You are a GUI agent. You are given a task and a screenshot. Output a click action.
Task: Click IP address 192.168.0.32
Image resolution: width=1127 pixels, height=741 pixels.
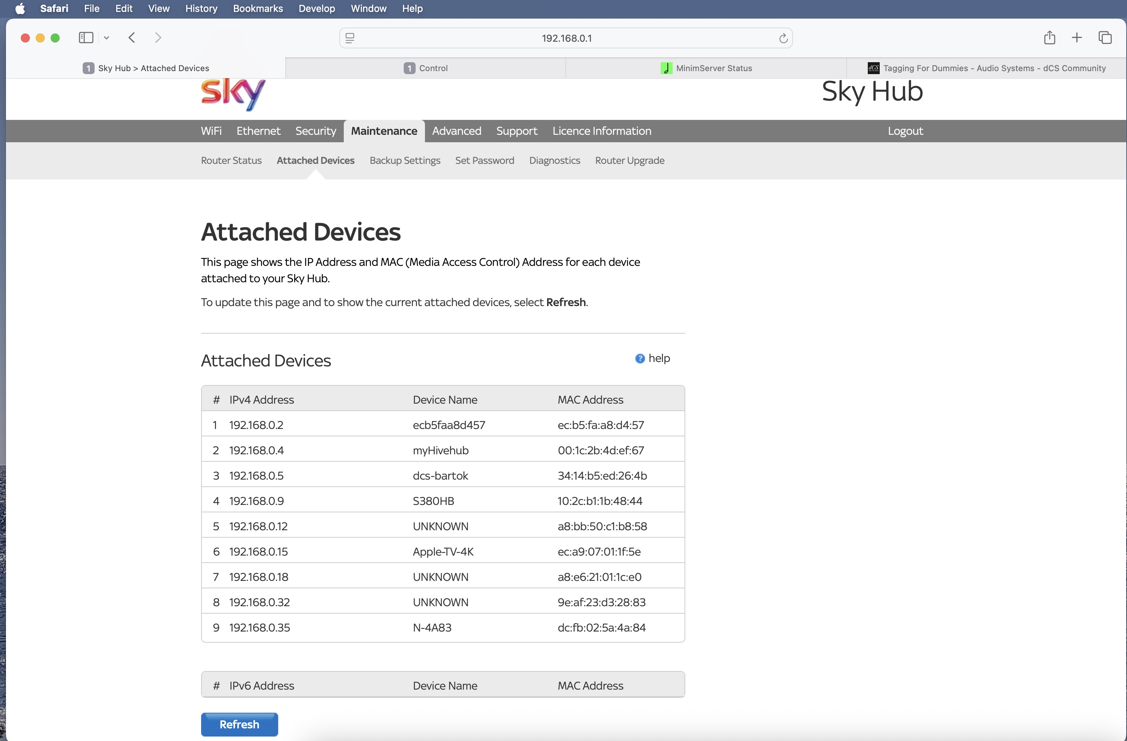260,602
